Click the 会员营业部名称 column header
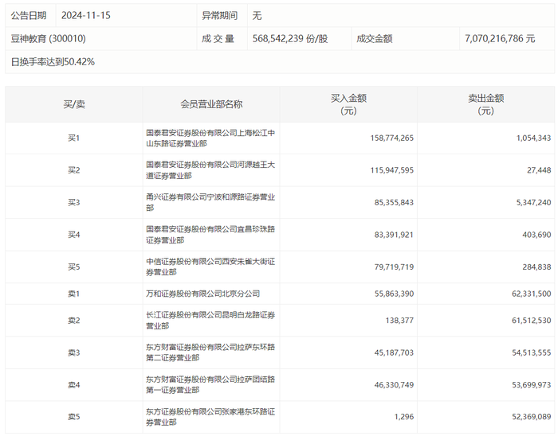 coord(211,104)
